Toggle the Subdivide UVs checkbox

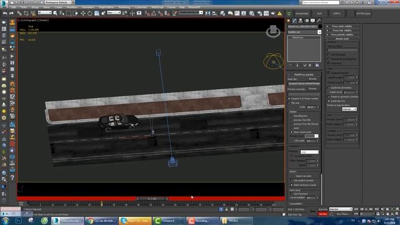[329, 101]
